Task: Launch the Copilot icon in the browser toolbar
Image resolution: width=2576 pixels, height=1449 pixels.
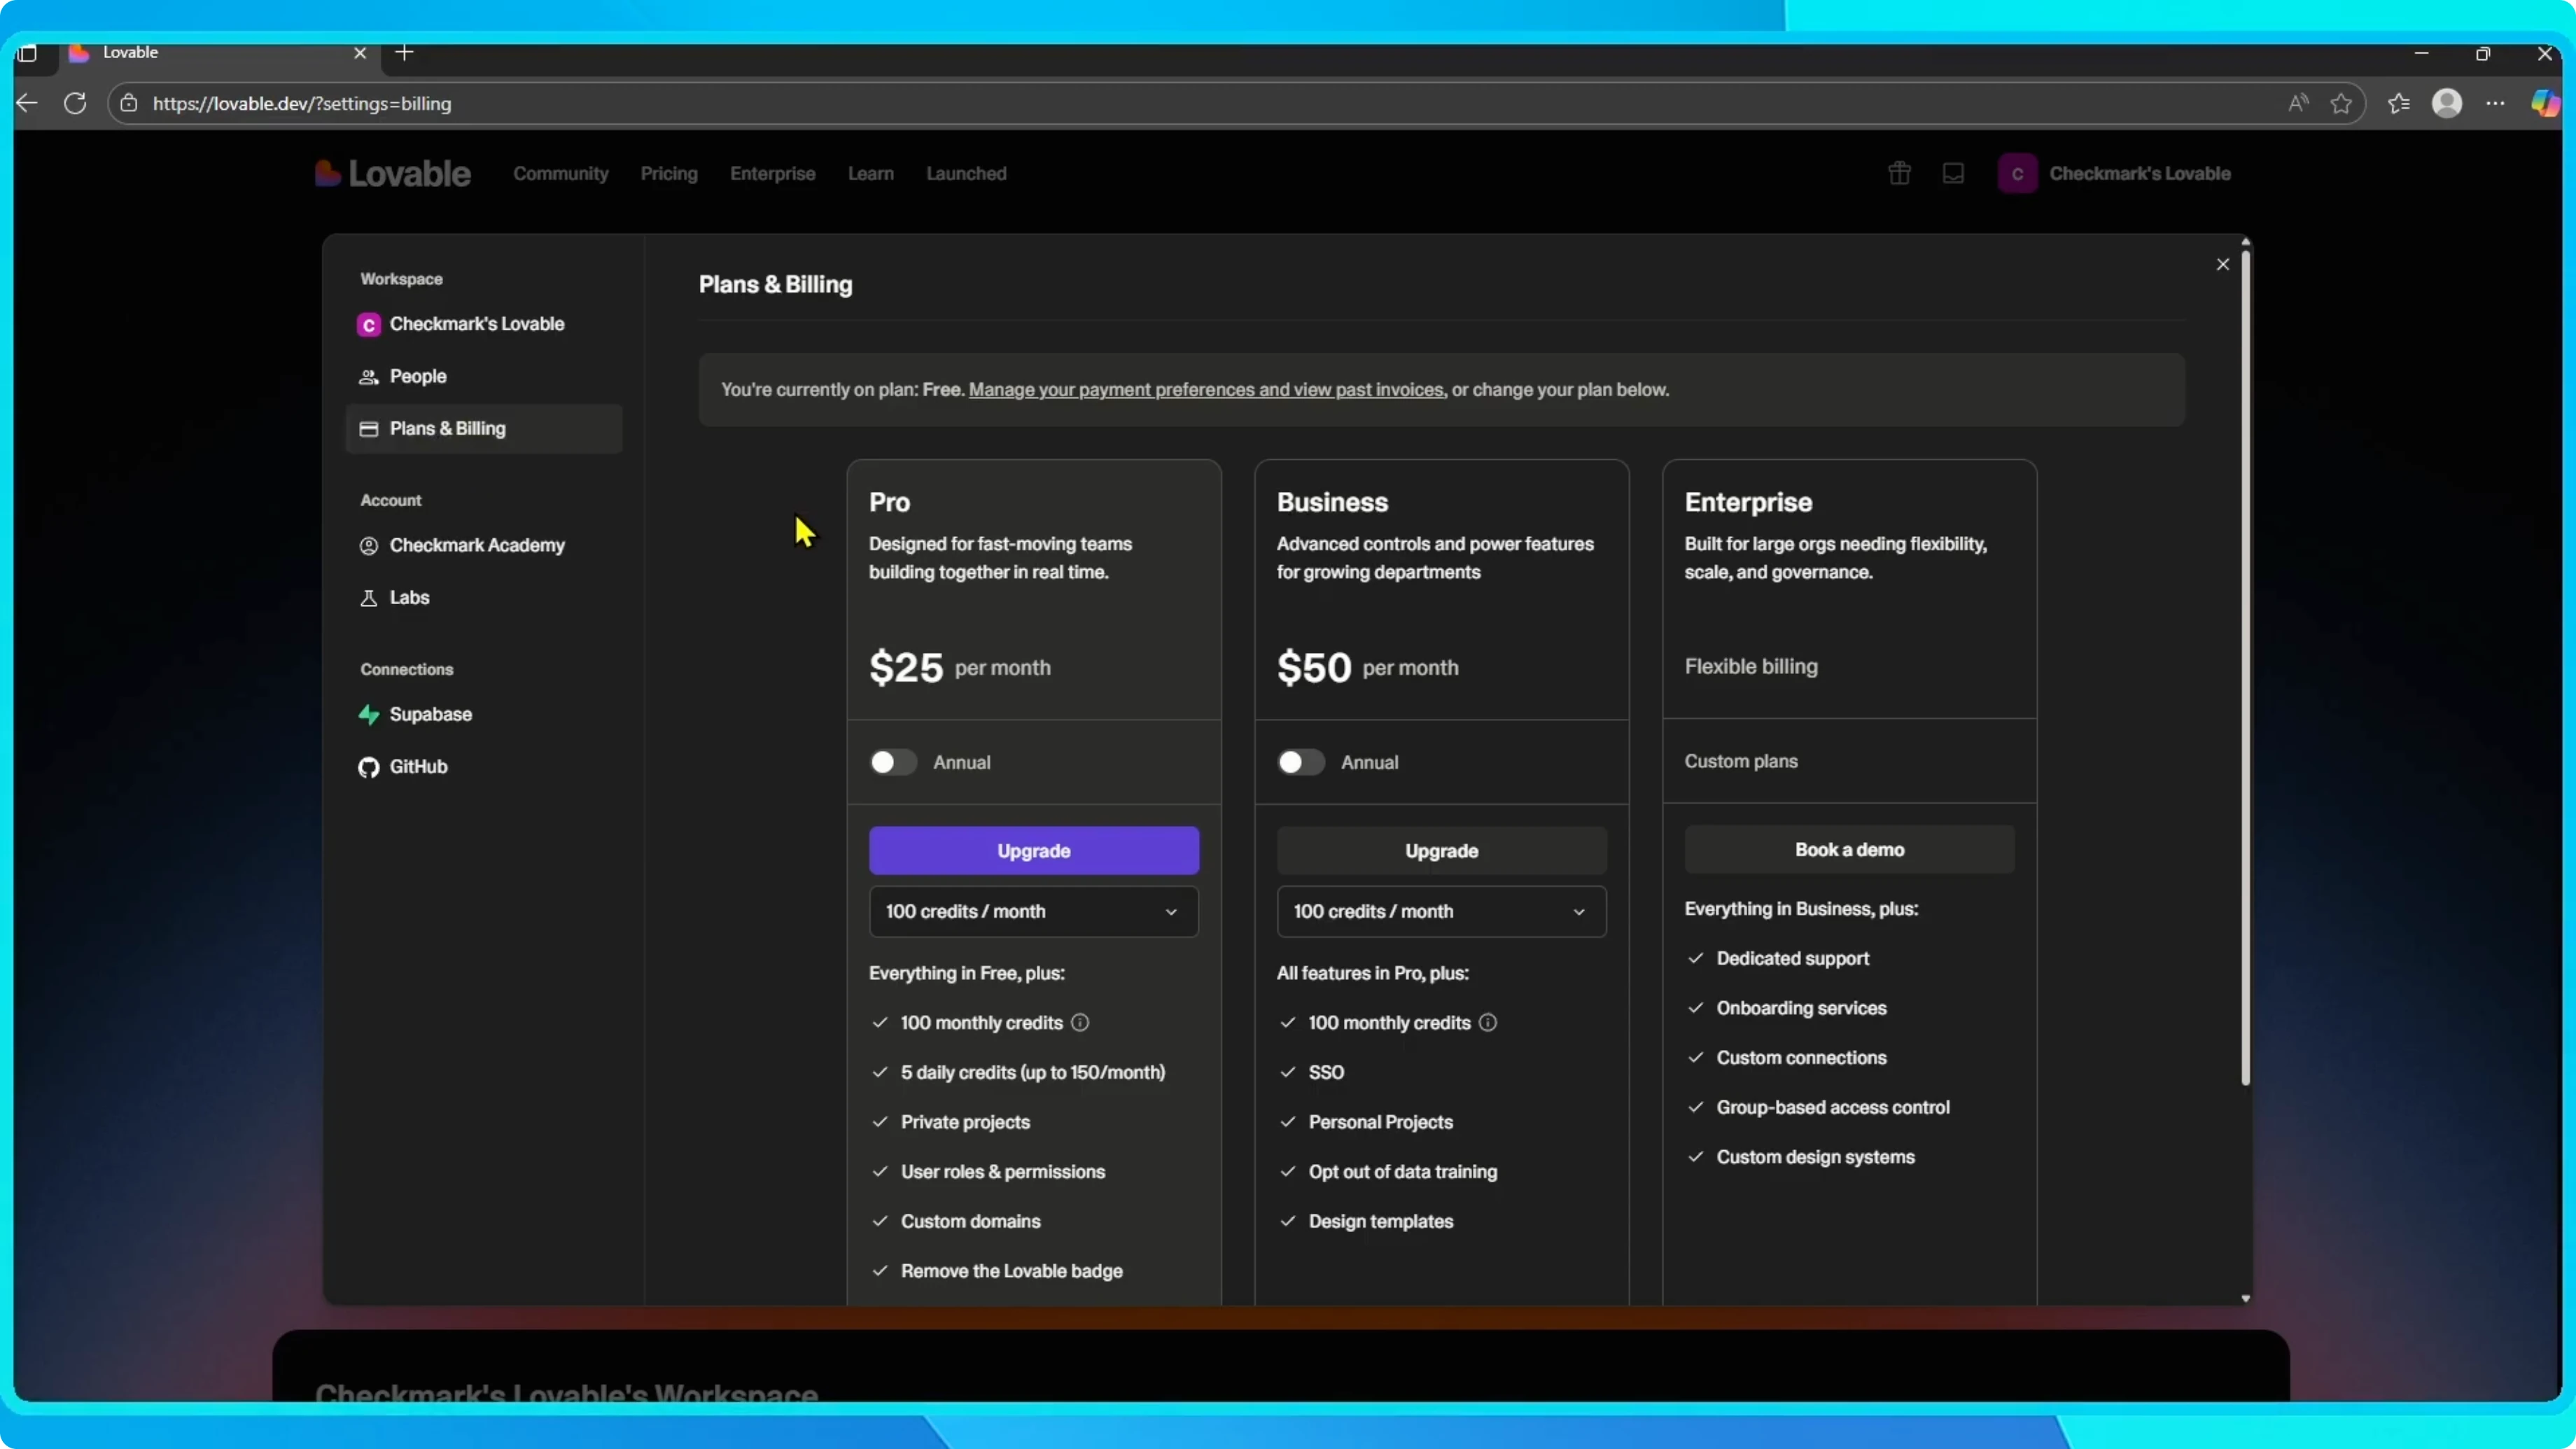Action: pos(2545,103)
